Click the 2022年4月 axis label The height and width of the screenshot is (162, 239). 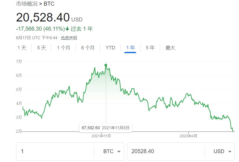coord(189,136)
